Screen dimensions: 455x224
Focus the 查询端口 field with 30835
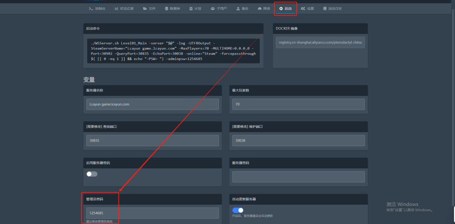coord(153,141)
